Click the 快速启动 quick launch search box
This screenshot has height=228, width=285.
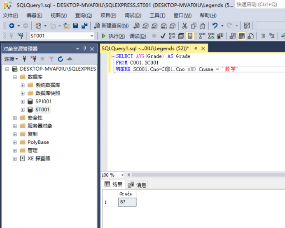tap(260, 5)
